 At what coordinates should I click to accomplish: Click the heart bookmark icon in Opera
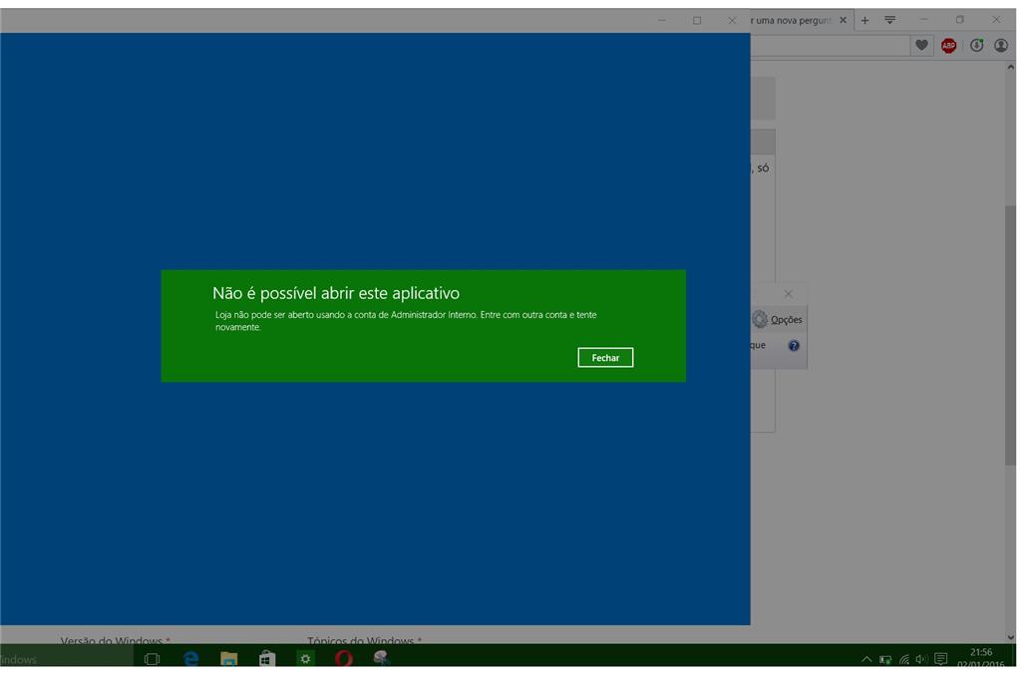(x=921, y=45)
